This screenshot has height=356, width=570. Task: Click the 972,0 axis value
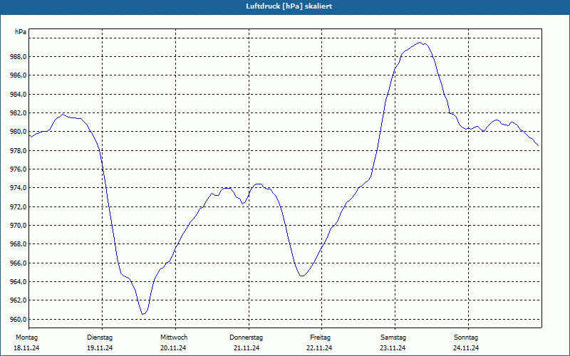(x=19, y=207)
